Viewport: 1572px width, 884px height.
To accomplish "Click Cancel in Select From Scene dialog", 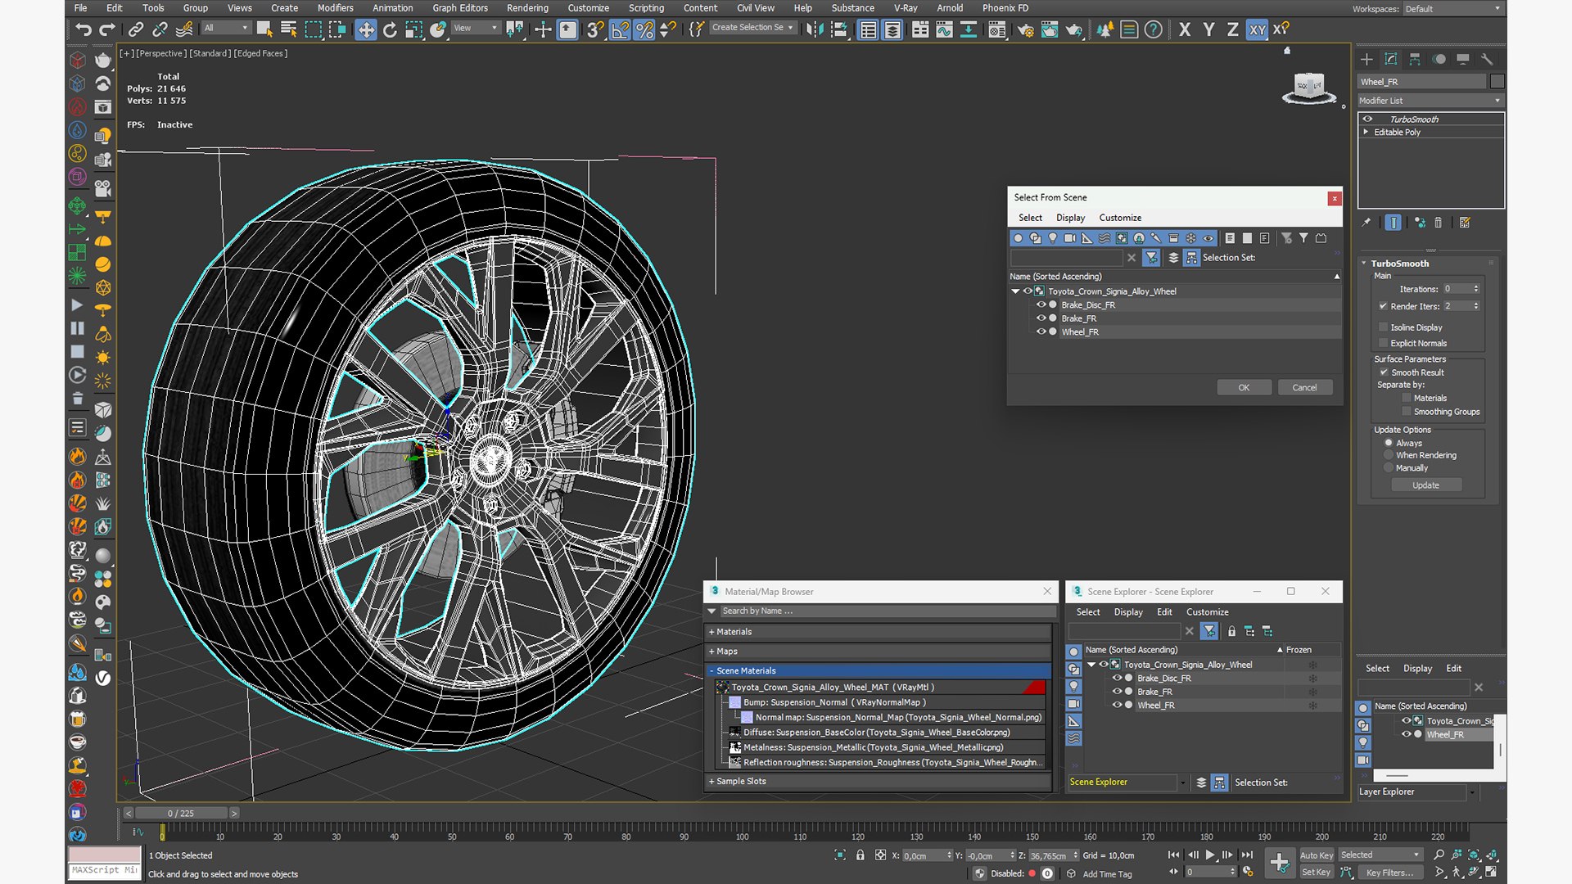I will [x=1305, y=388].
